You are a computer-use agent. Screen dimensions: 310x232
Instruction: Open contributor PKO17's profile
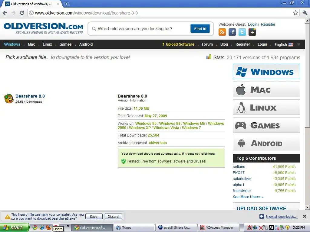click(x=239, y=173)
